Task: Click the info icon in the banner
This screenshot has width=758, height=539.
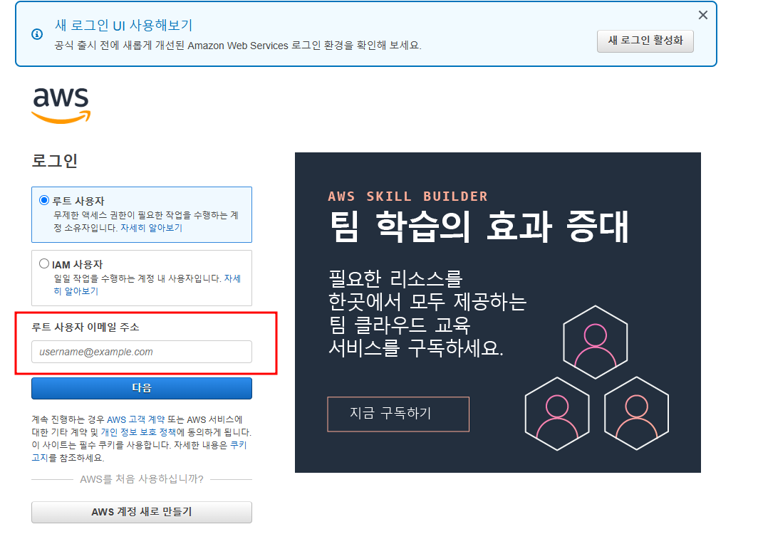Action: [x=37, y=34]
